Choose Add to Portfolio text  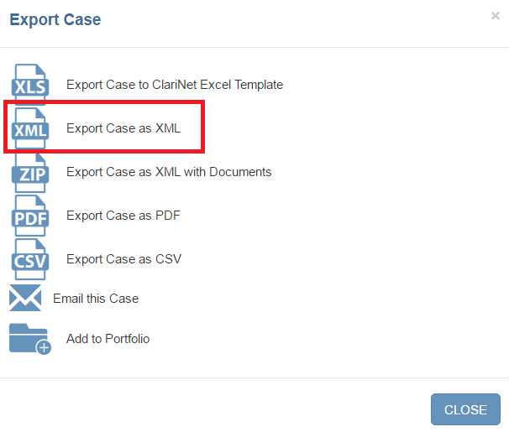pyautogui.click(x=108, y=339)
